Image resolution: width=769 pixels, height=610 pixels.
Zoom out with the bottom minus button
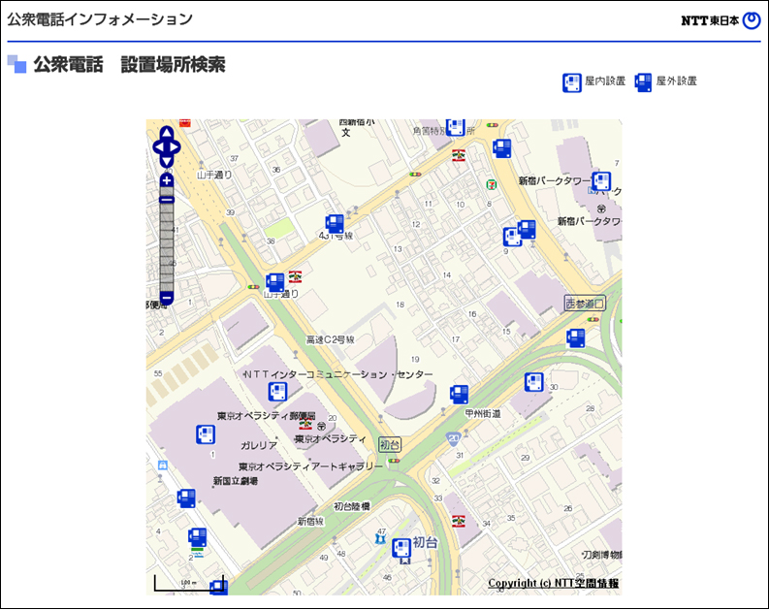coord(167,298)
